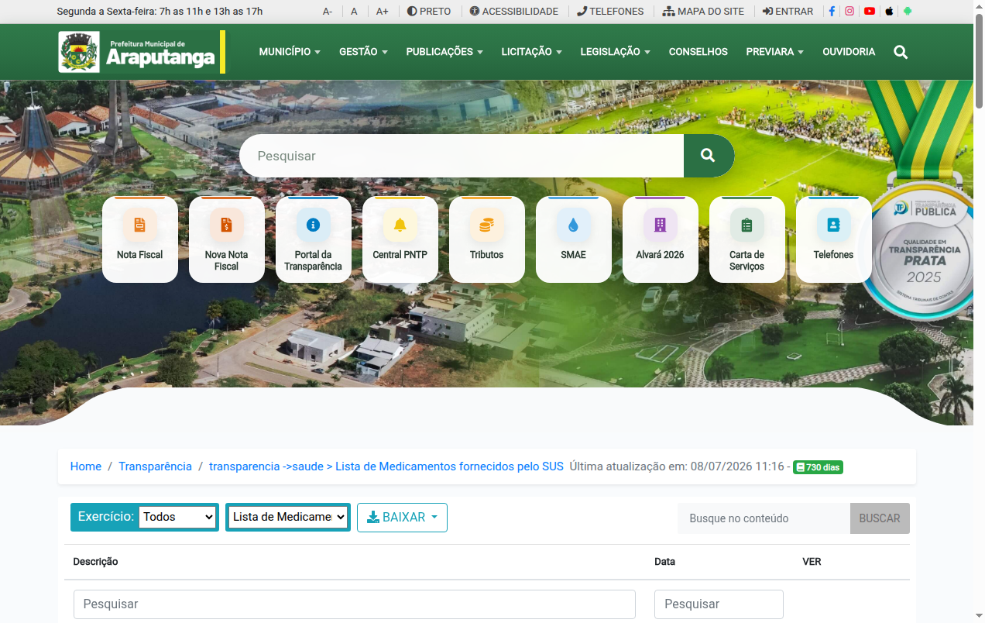Open the Facebook page icon

[x=832, y=12]
